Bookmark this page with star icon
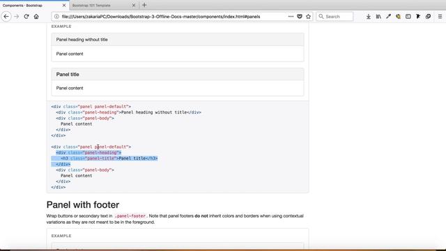This screenshot has height=251, width=446. tap(308, 17)
